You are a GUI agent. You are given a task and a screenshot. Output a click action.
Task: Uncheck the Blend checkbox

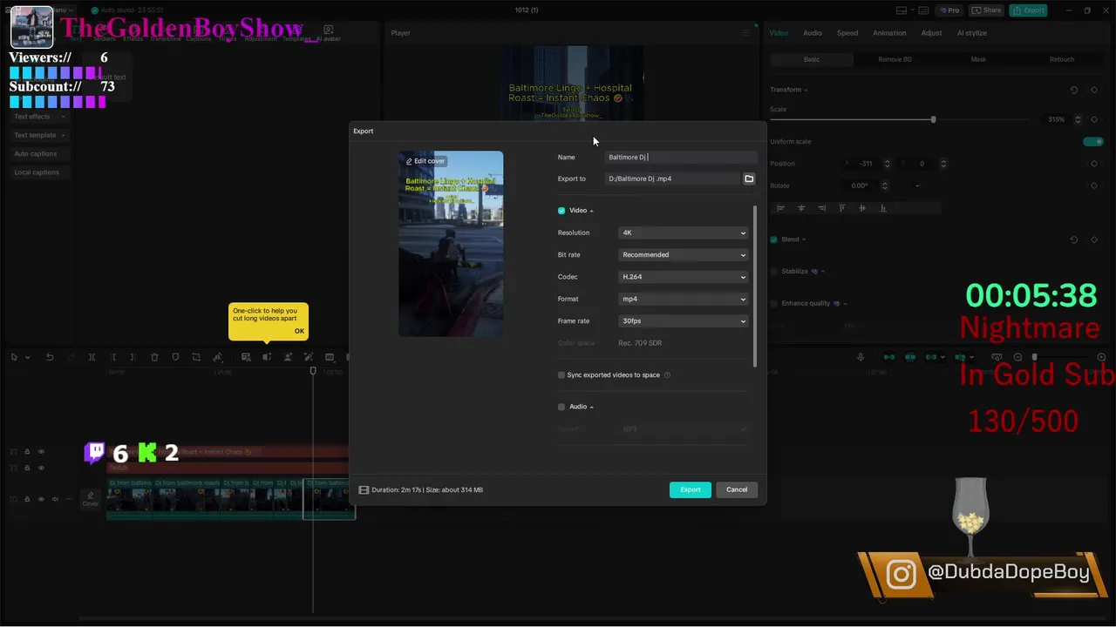pos(773,239)
